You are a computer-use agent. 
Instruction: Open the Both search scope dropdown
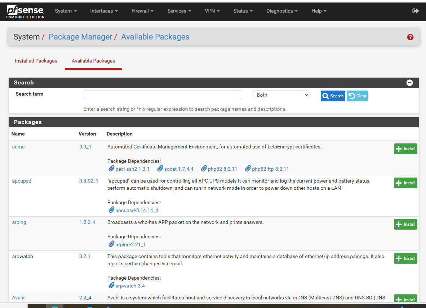[x=281, y=95]
